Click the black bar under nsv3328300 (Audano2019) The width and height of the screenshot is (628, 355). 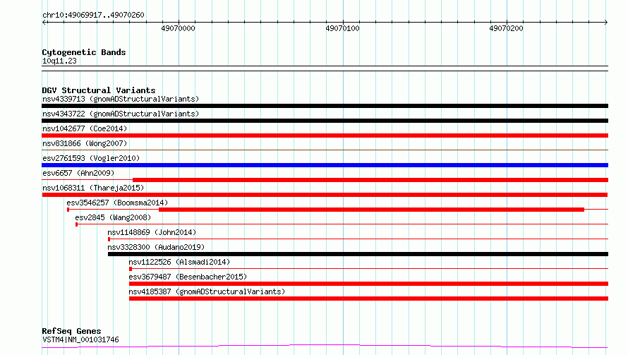(x=358, y=254)
